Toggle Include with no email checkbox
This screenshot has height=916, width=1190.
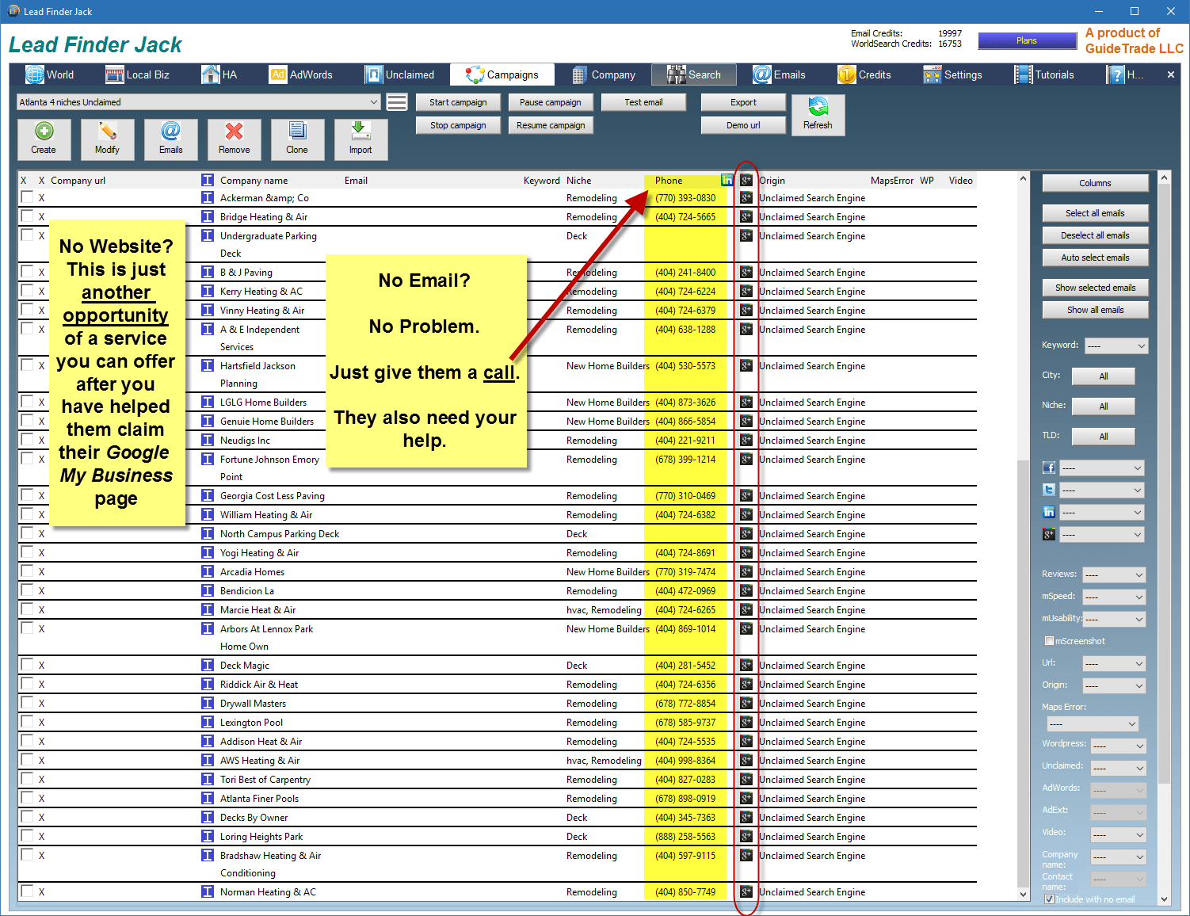[1049, 899]
